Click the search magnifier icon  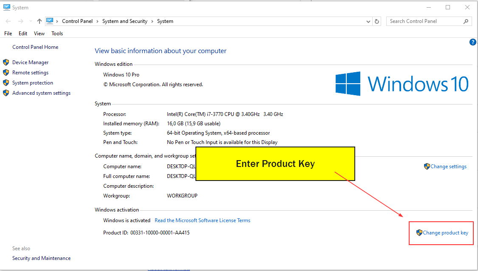pyautogui.click(x=466, y=21)
